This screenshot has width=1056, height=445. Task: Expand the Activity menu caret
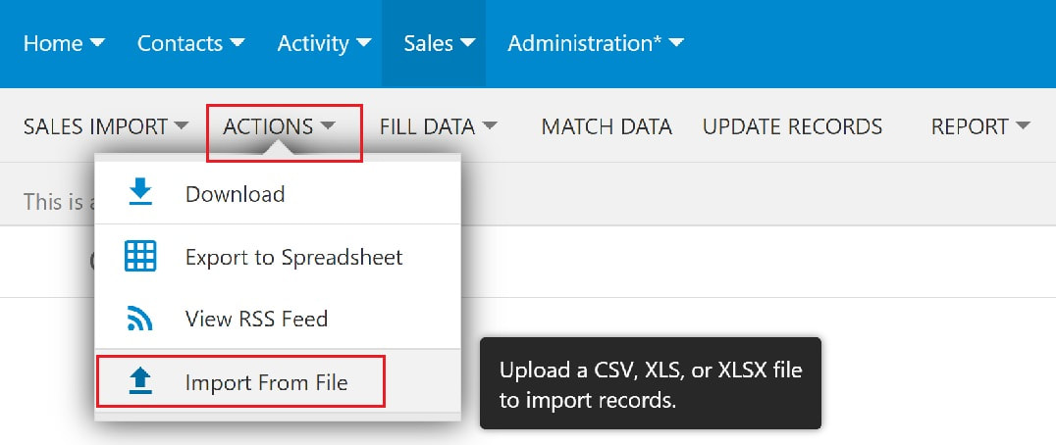pyautogui.click(x=363, y=43)
